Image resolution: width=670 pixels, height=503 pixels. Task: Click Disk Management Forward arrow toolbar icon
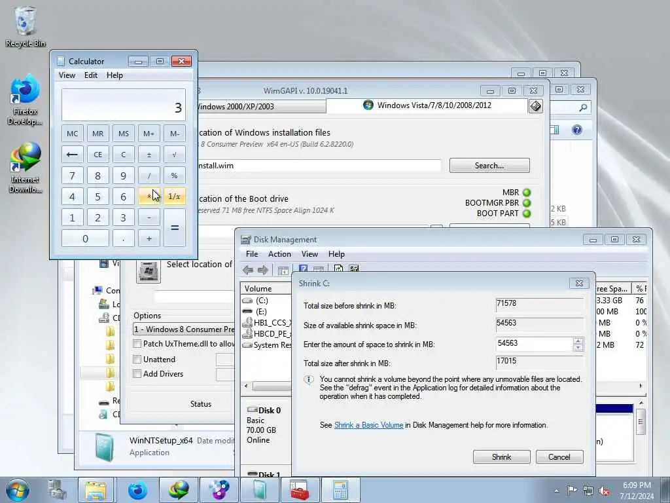[263, 270]
